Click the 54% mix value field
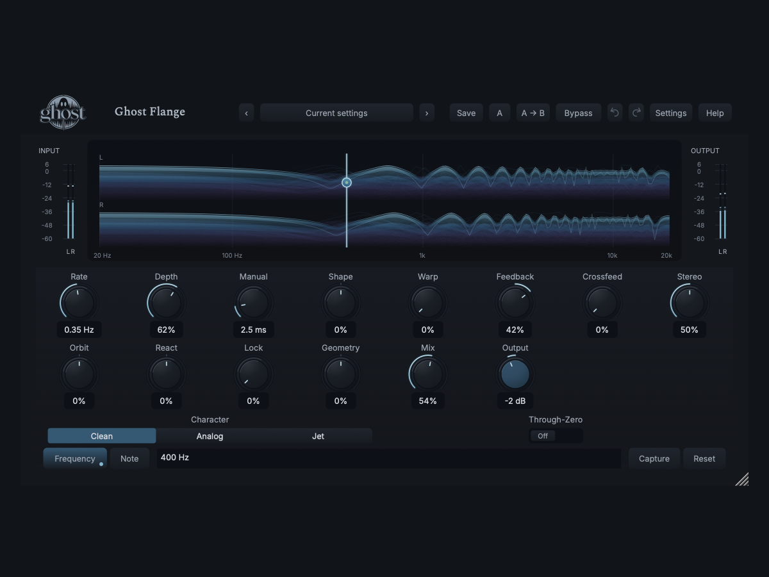This screenshot has width=769, height=577. pyautogui.click(x=427, y=401)
